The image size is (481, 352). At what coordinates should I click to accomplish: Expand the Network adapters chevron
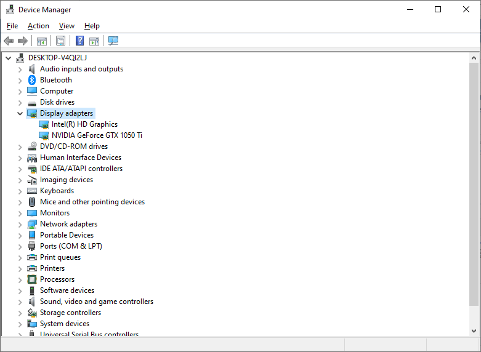click(20, 225)
